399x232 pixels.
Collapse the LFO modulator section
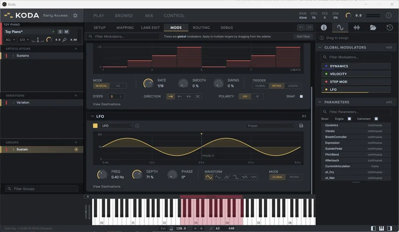92,116
